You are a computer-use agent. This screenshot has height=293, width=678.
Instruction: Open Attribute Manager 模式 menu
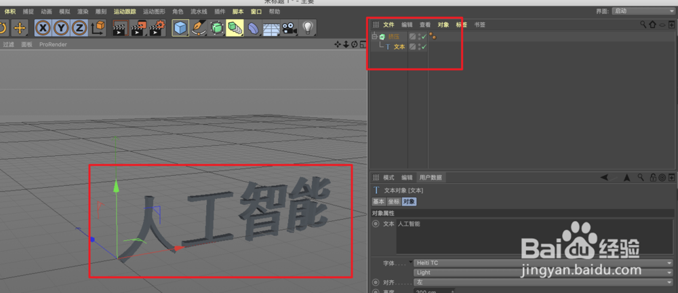(388, 178)
